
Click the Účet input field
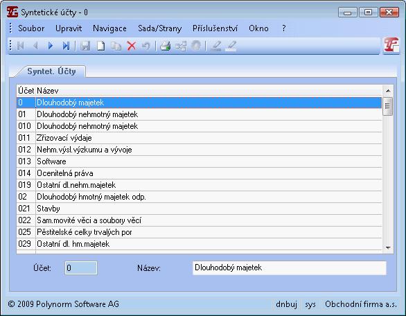click(x=81, y=267)
